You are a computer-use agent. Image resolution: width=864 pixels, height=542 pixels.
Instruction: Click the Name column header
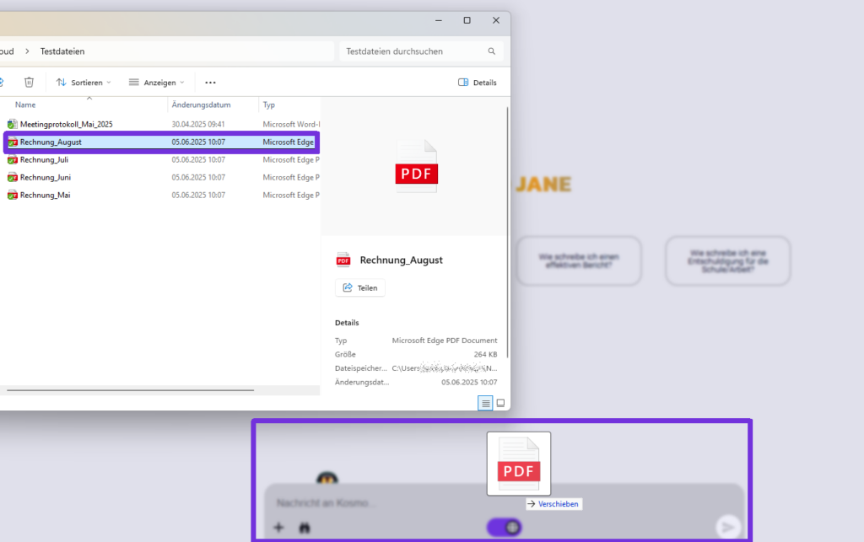(25, 105)
